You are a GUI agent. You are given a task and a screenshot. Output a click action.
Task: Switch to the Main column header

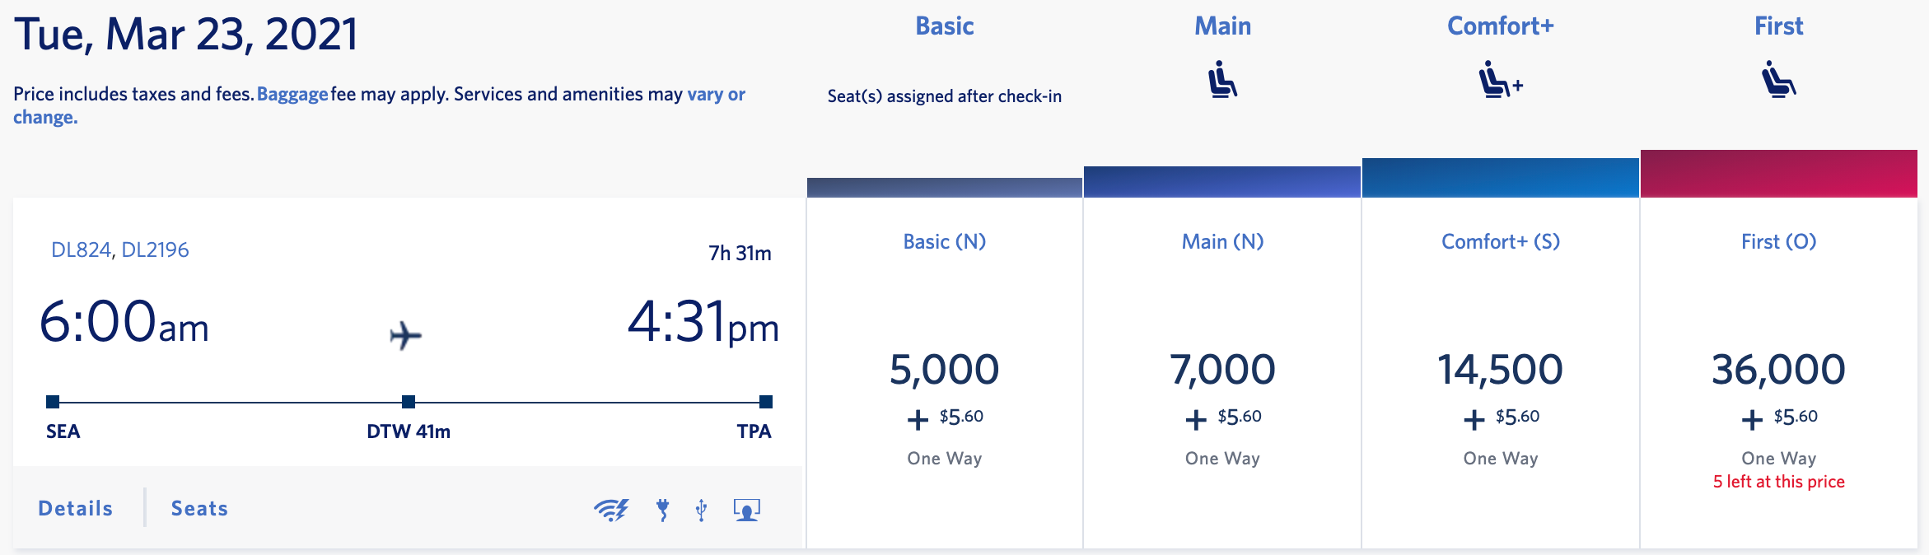(1222, 26)
